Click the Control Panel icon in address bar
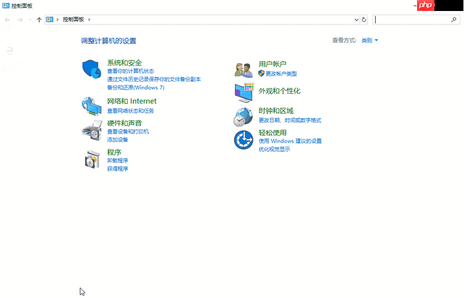 (x=49, y=20)
